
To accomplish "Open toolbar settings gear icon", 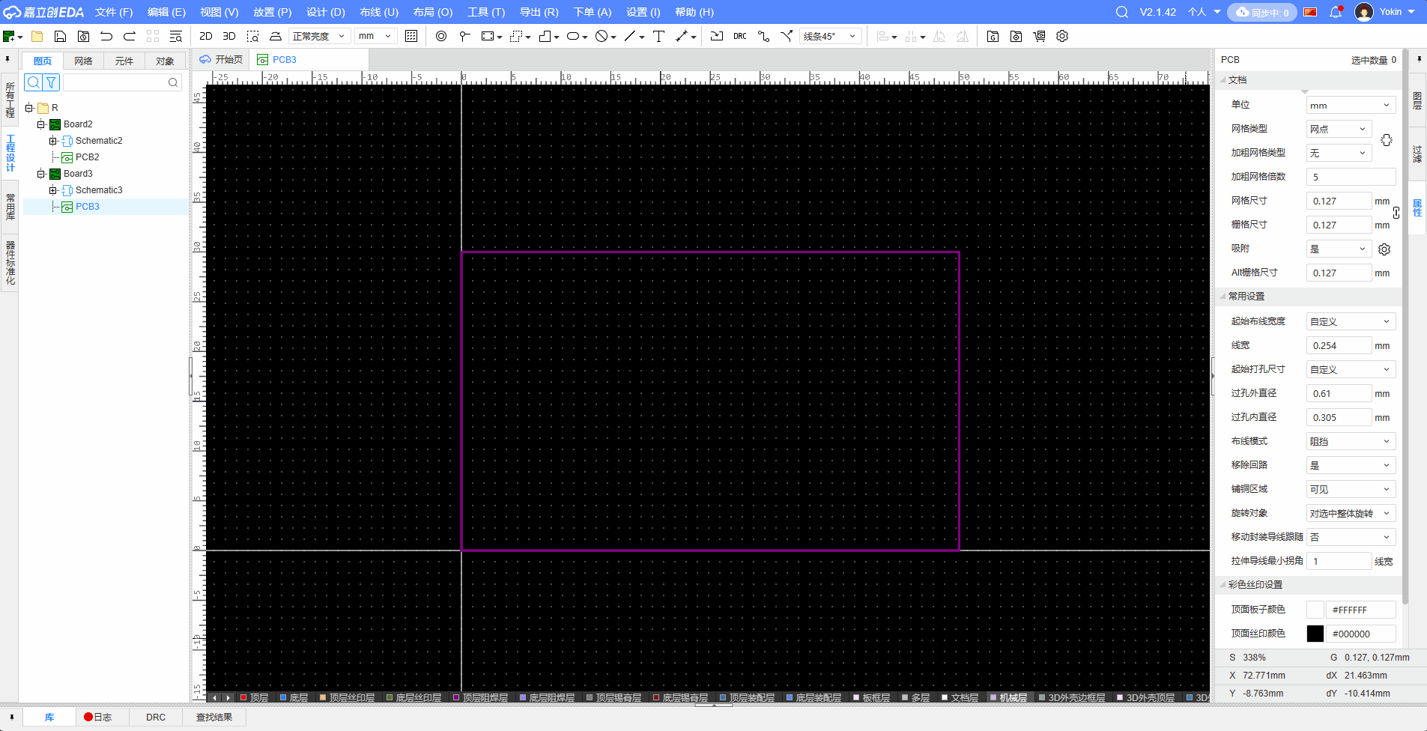I will (1062, 36).
